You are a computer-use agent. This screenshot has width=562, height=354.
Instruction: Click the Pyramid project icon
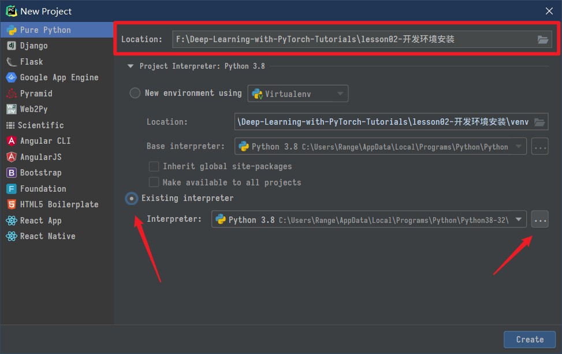tap(12, 93)
